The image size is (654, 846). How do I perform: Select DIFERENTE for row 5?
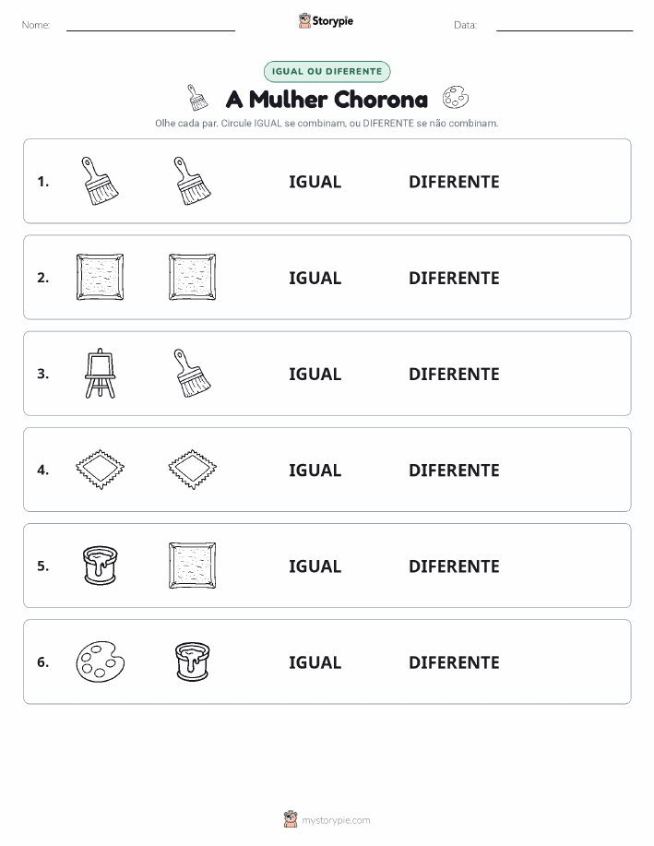click(454, 566)
